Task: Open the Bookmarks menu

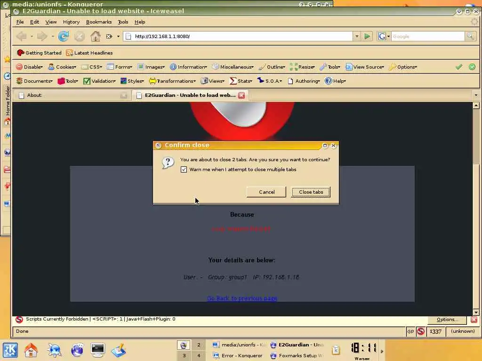Action: [99, 22]
